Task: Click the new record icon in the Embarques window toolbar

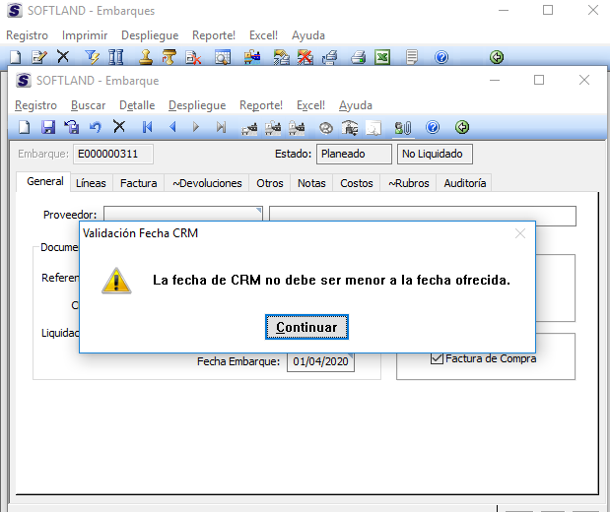Action: tap(16, 57)
